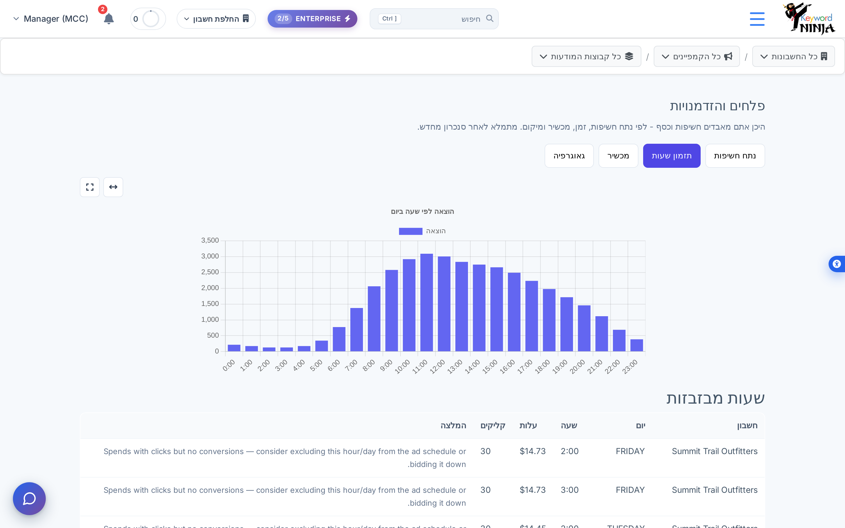Click the פלחים והזדמנויות page heading
845x528 pixels.
click(717, 106)
